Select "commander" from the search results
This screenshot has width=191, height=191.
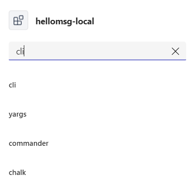[29, 143]
